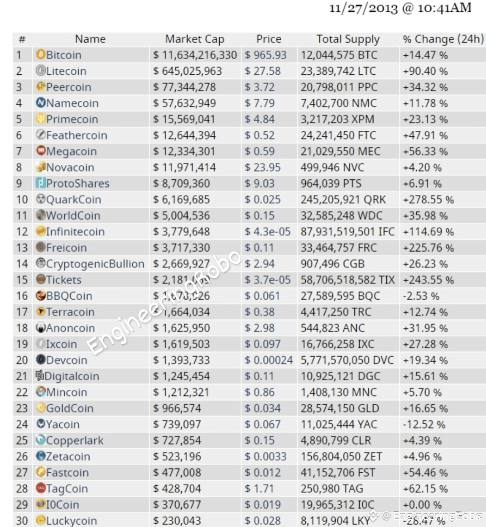Sort by % Change (24h) header

tap(443, 39)
